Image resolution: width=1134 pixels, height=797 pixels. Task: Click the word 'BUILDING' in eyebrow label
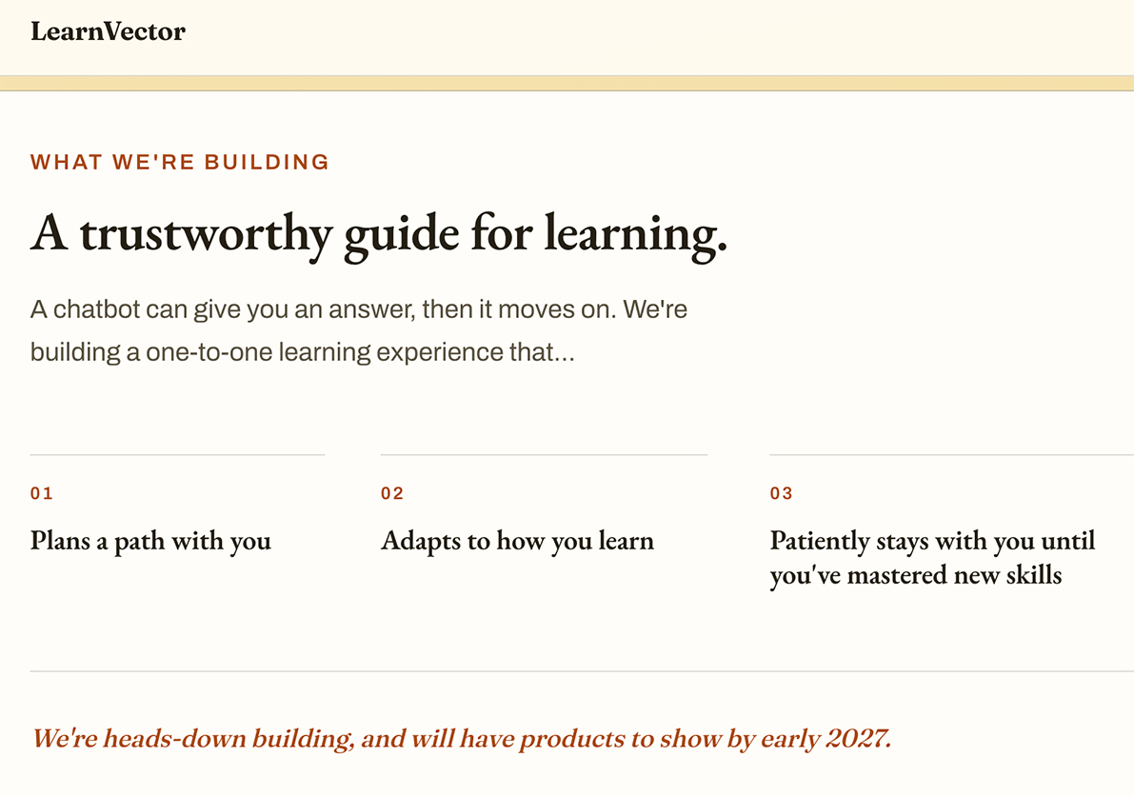pos(267,161)
